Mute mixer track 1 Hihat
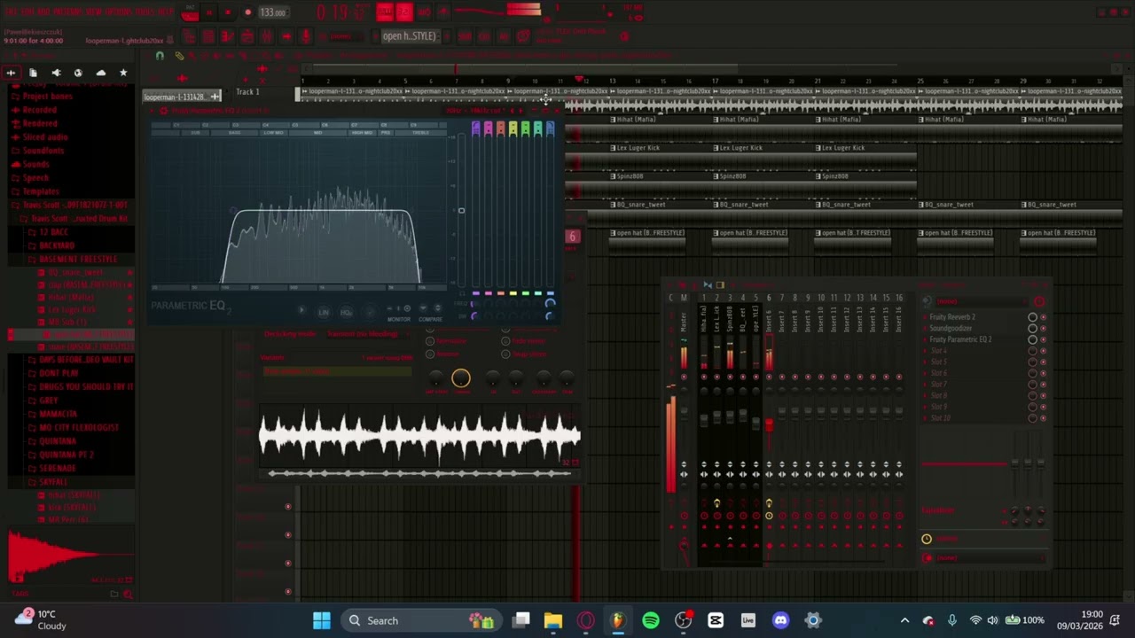Screen dimensions: 1135x638 [704, 377]
